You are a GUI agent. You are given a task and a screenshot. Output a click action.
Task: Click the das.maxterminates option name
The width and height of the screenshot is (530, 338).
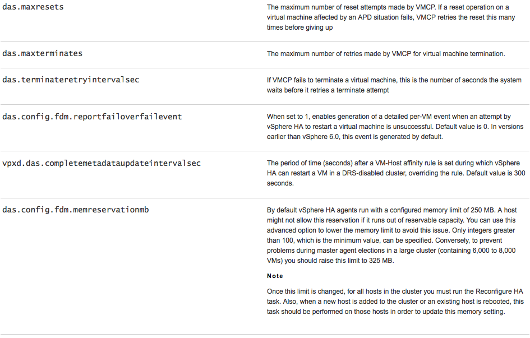(43, 53)
